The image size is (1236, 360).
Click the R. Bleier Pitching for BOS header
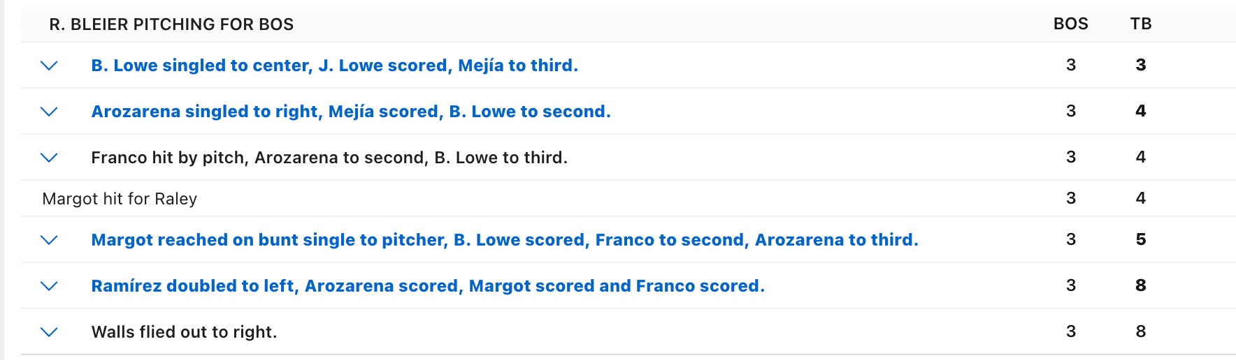(171, 24)
